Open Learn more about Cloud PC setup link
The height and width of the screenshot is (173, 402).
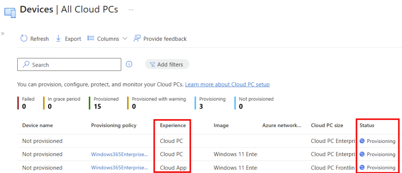[227, 85]
